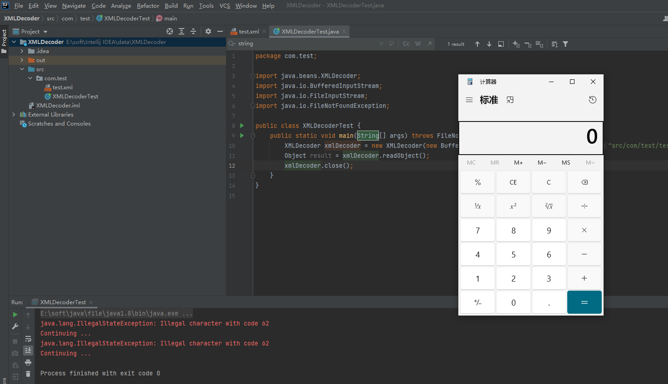
Task: Collapse the com.test package
Action: click(x=30, y=78)
